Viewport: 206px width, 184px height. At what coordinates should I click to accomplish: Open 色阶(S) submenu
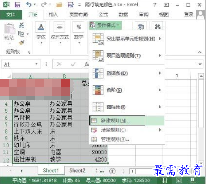127,90
